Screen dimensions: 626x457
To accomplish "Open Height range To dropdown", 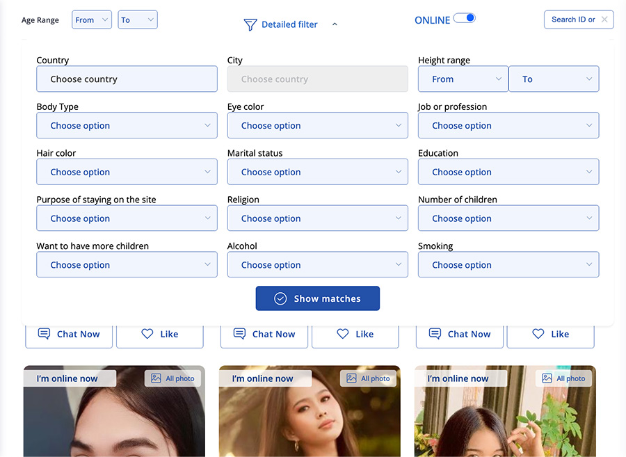I will (x=554, y=79).
